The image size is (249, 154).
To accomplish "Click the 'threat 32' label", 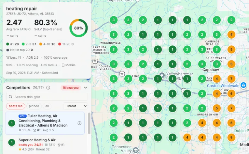I will [x=43, y=149].
